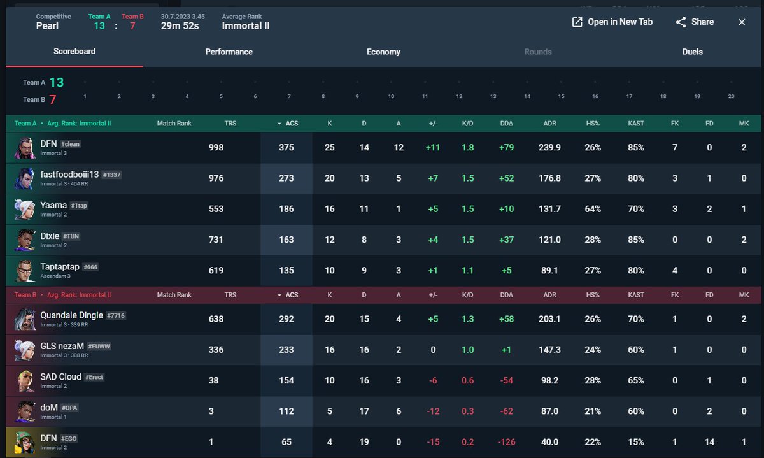Sort Team B by Match Rank header
764x458 pixels.
[174, 295]
